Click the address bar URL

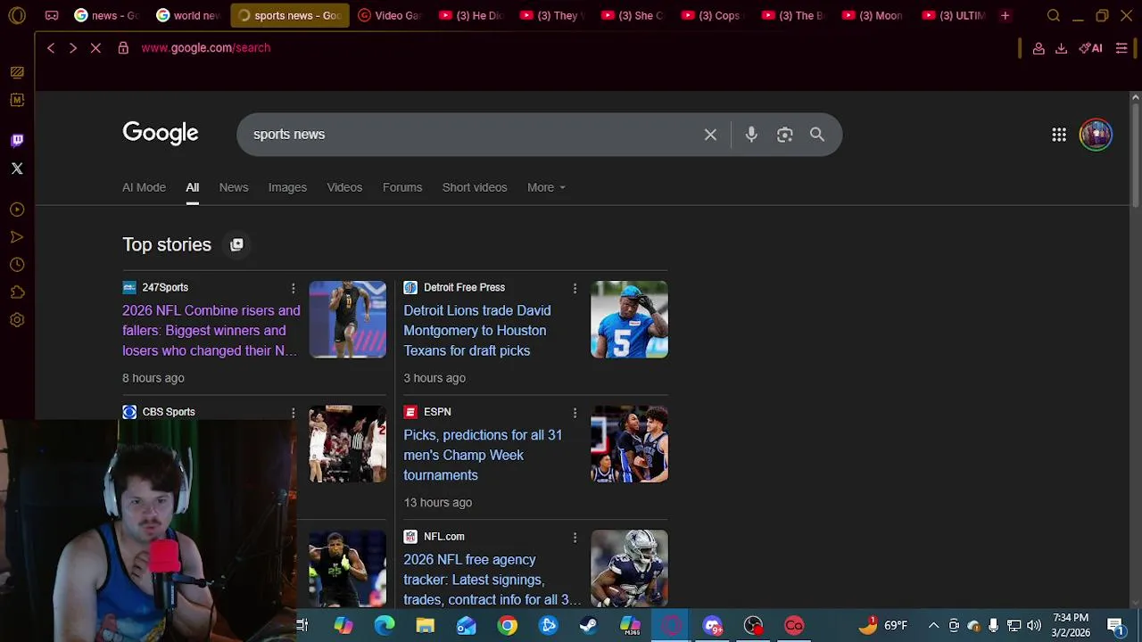(x=205, y=48)
